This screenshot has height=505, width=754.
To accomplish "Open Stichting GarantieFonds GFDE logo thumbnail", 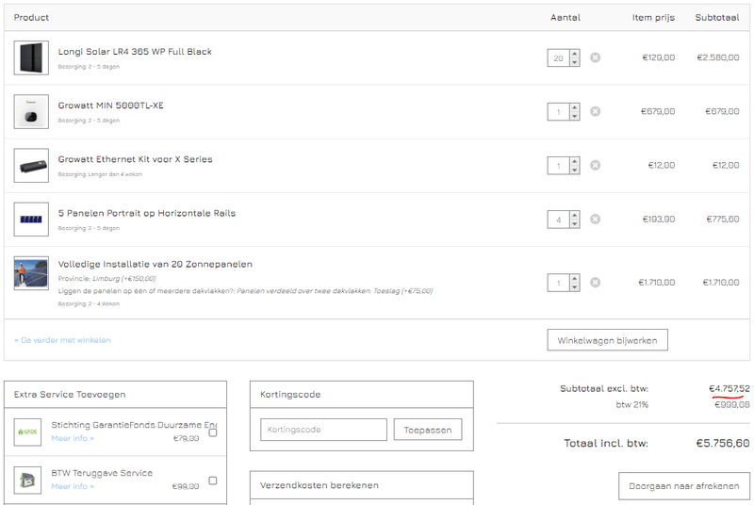I will [x=27, y=432].
